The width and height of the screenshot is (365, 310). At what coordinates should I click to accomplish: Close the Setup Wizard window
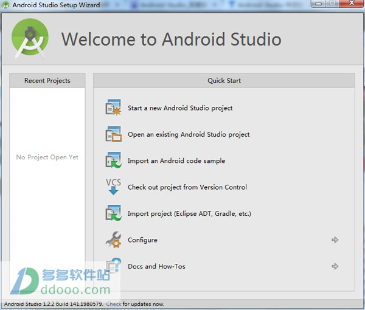(352, 3)
